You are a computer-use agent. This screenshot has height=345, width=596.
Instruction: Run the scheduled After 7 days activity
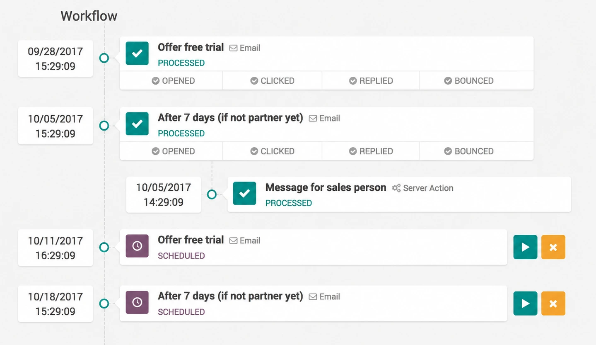[x=525, y=304]
